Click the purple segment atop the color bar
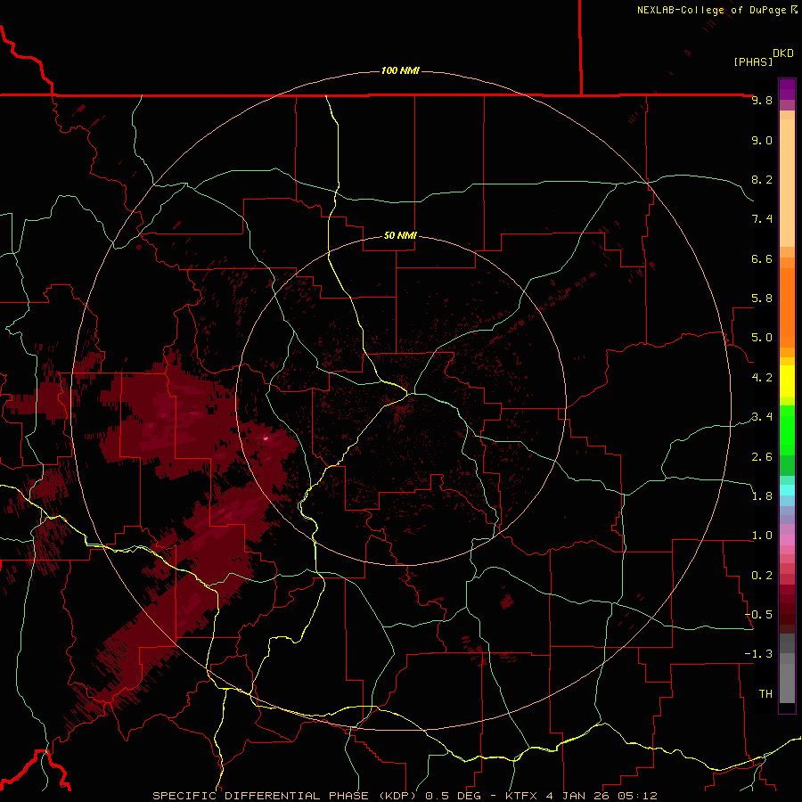Screen dimensions: 802x802 click(787, 89)
